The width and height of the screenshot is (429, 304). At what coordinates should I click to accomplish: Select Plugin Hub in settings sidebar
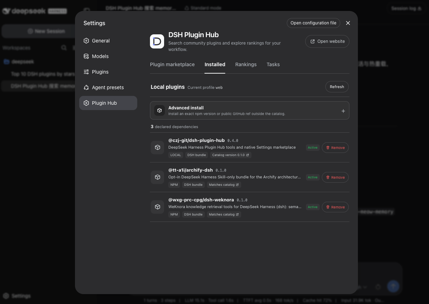108,103
